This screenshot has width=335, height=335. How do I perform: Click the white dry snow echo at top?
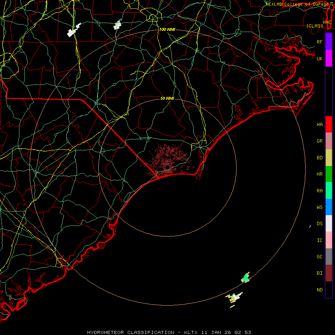74,31
